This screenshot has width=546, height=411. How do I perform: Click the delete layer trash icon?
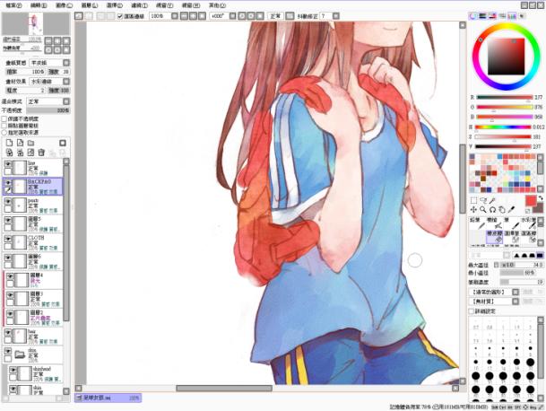coord(42,153)
